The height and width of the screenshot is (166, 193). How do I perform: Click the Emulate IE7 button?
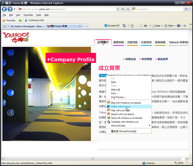(112, 26)
